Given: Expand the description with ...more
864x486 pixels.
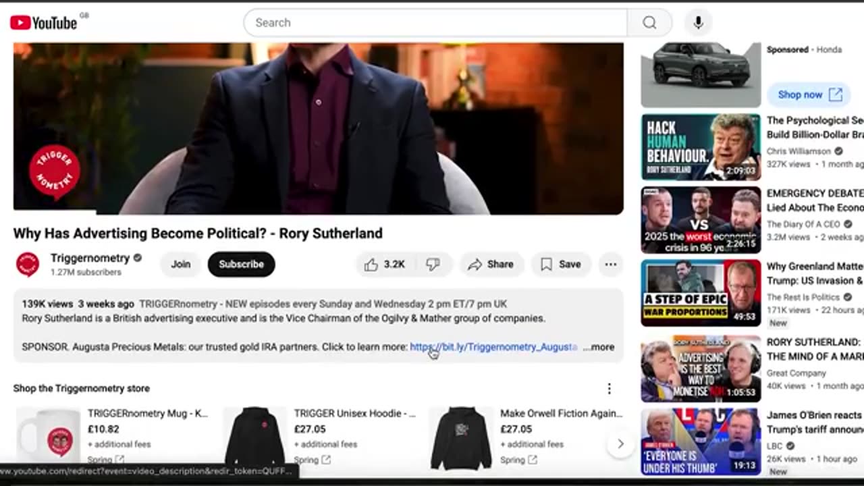Looking at the screenshot, I should point(599,347).
